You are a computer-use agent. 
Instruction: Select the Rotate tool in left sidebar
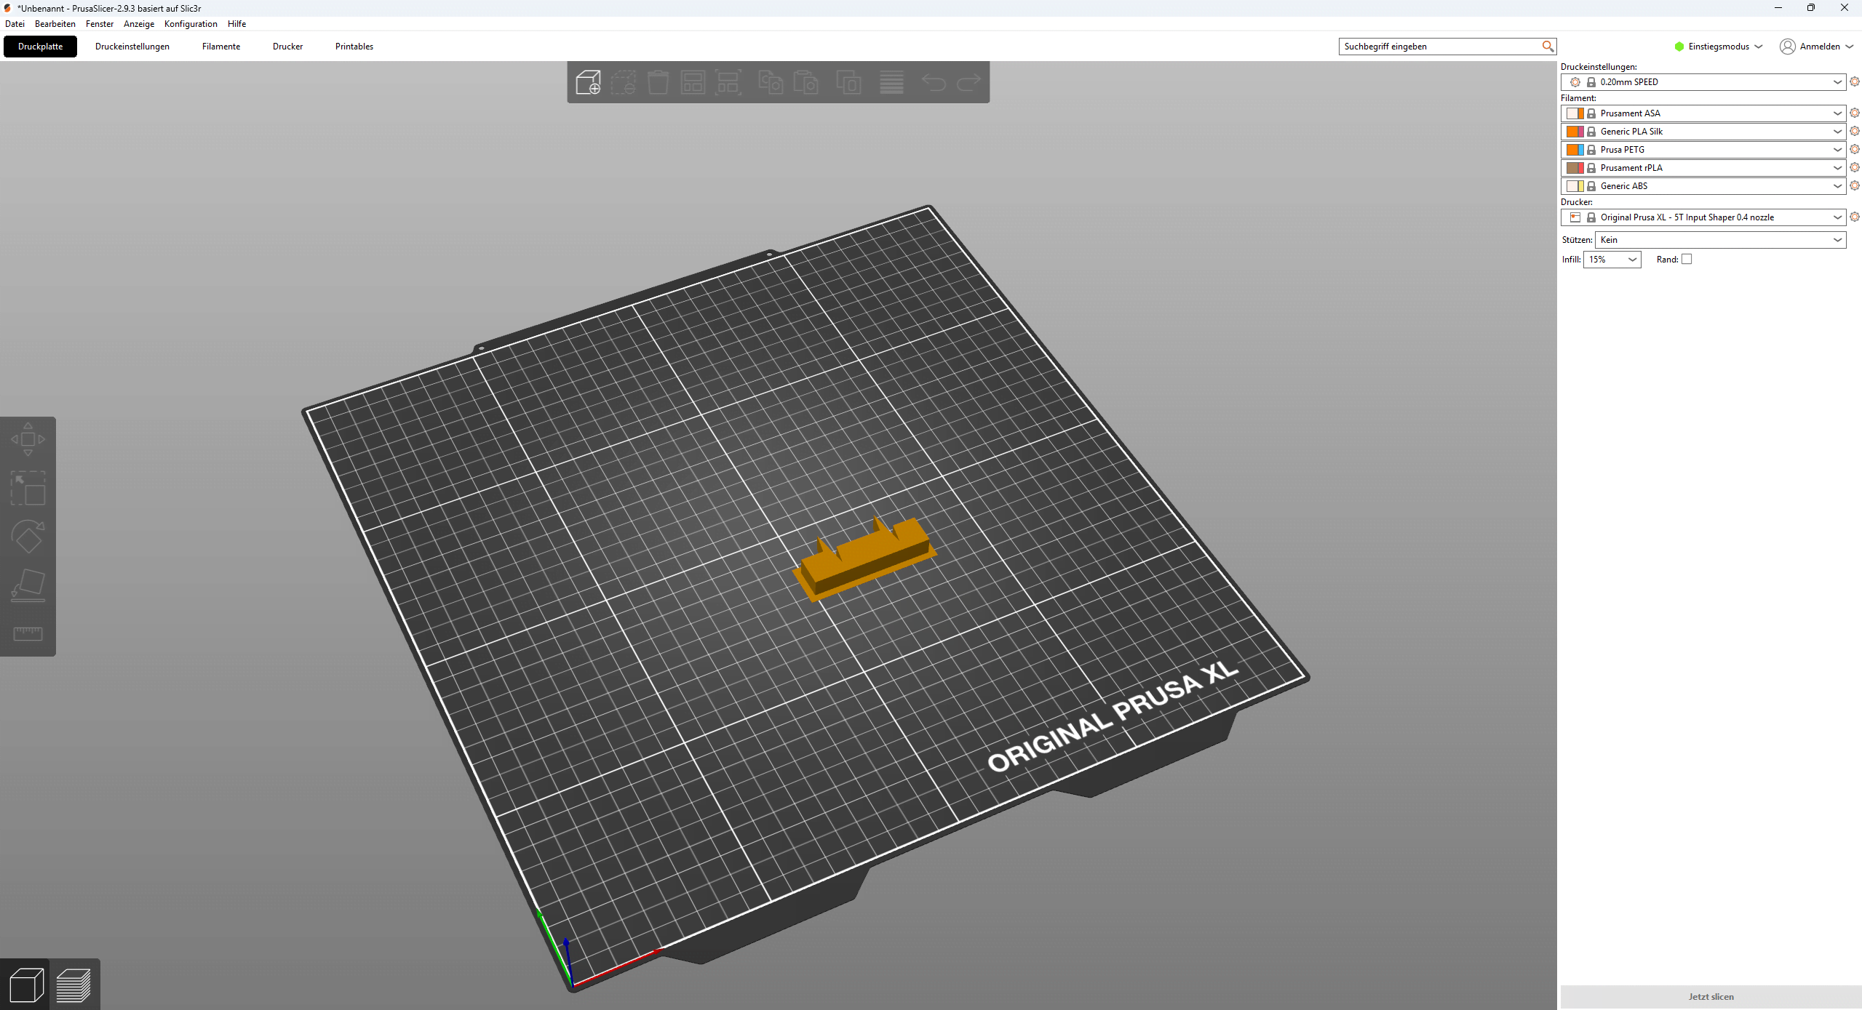[x=28, y=537]
